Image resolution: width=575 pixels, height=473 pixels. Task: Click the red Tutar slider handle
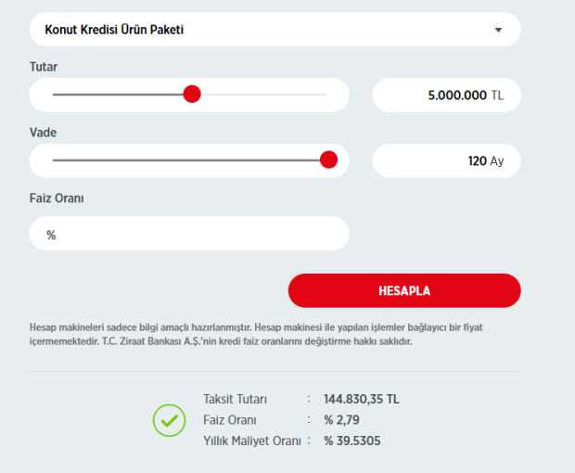tap(192, 94)
